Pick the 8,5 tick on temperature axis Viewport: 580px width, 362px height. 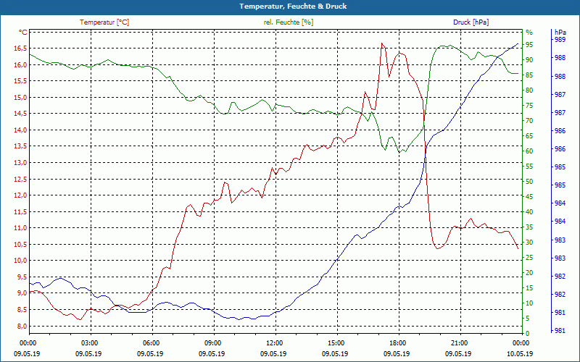pos(22,310)
